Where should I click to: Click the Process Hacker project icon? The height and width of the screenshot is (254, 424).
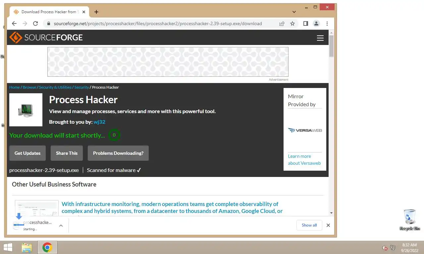(x=26, y=110)
